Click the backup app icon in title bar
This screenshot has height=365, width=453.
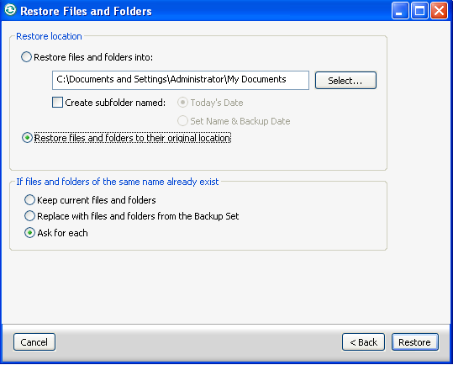(10, 10)
